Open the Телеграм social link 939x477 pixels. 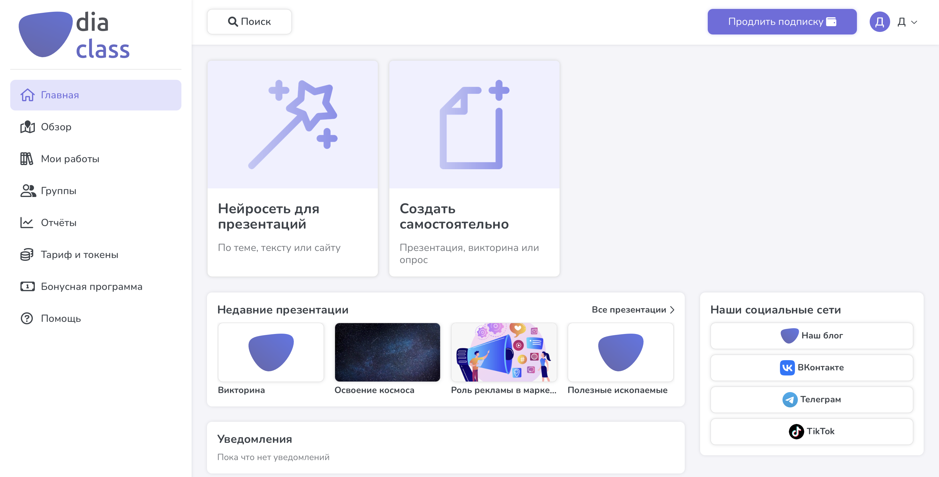click(x=812, y=399)
